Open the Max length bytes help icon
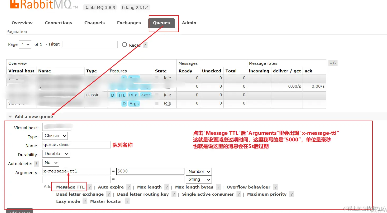 pos(218,187)
